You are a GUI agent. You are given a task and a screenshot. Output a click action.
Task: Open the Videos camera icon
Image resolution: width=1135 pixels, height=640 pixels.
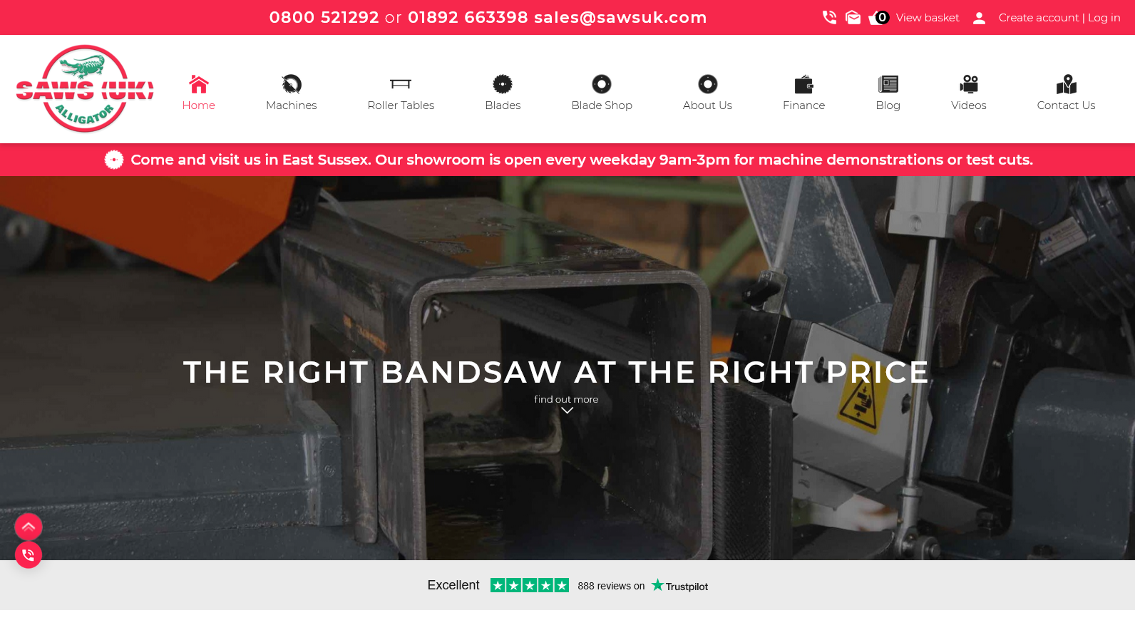pos(968,84)
